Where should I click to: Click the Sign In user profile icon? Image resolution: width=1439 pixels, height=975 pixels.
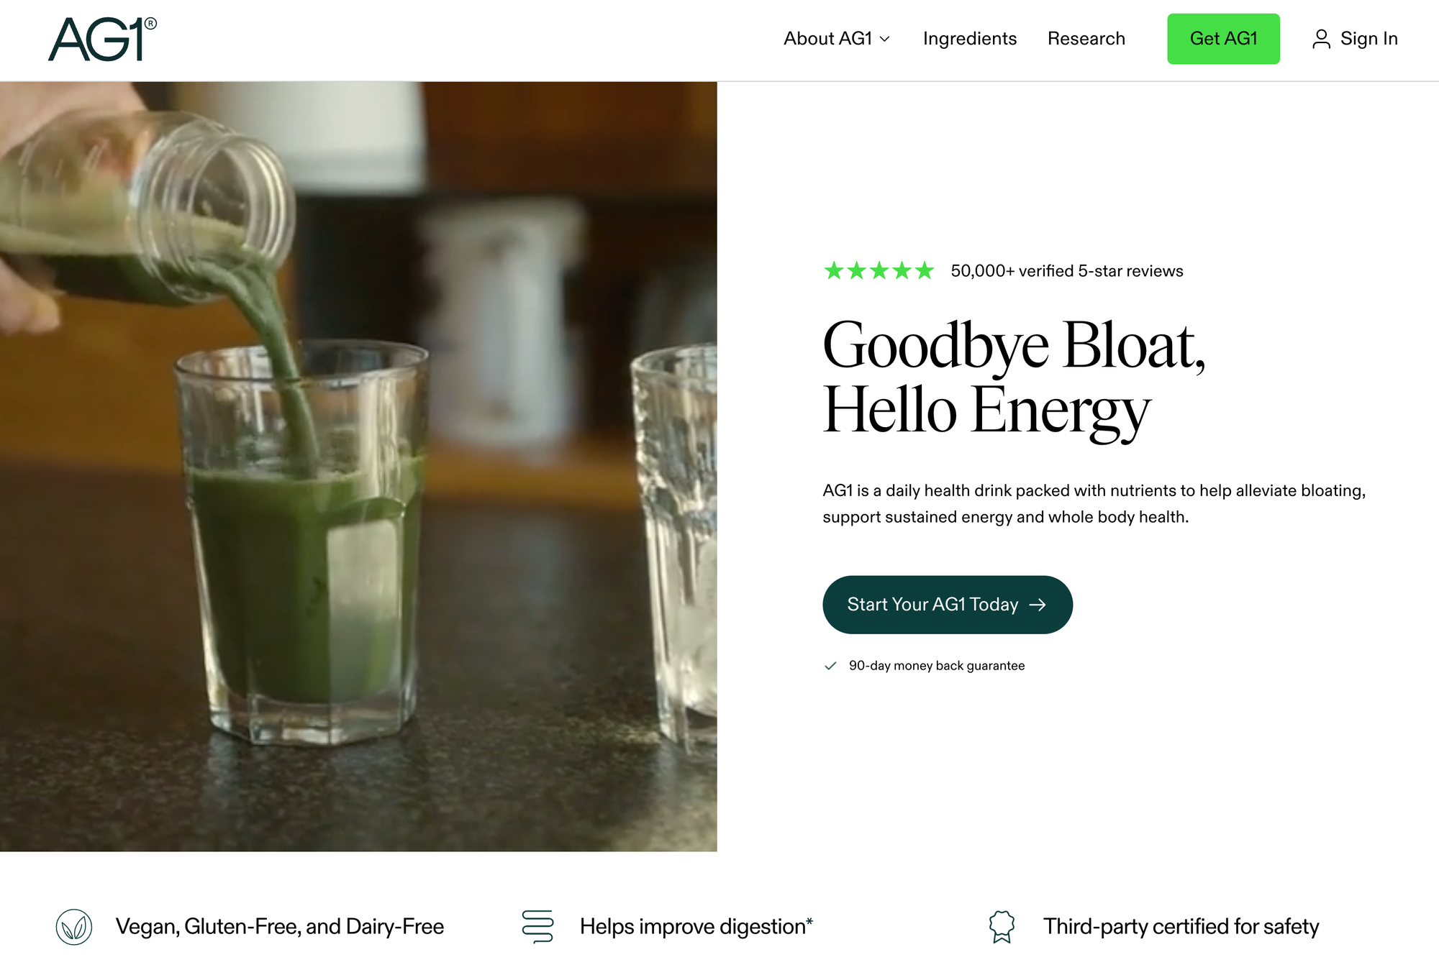coord(1321,39)
